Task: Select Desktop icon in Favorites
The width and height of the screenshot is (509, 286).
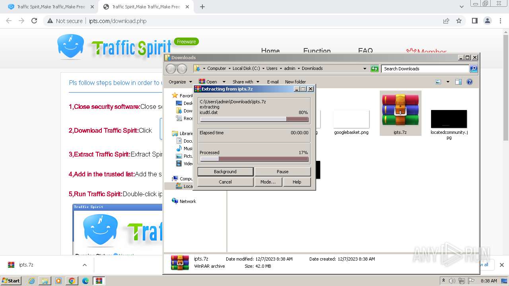Action: 179,103
